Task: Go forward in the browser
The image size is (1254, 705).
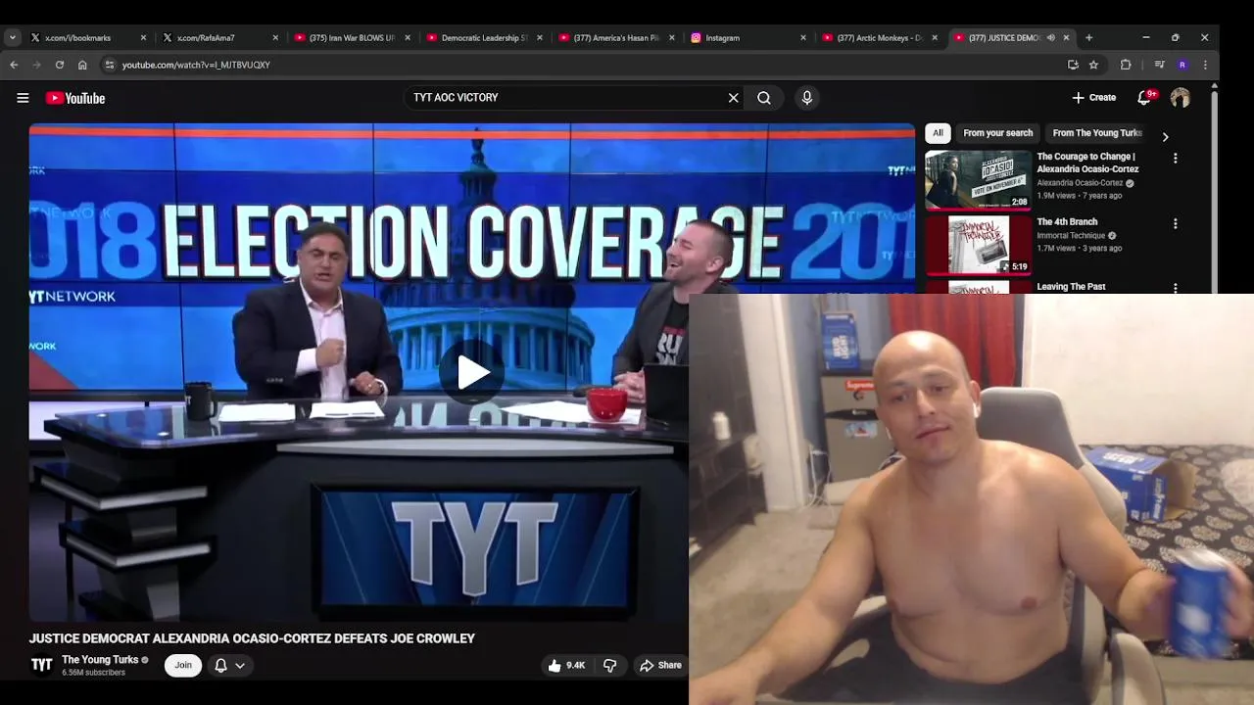Action: point(36,65)
